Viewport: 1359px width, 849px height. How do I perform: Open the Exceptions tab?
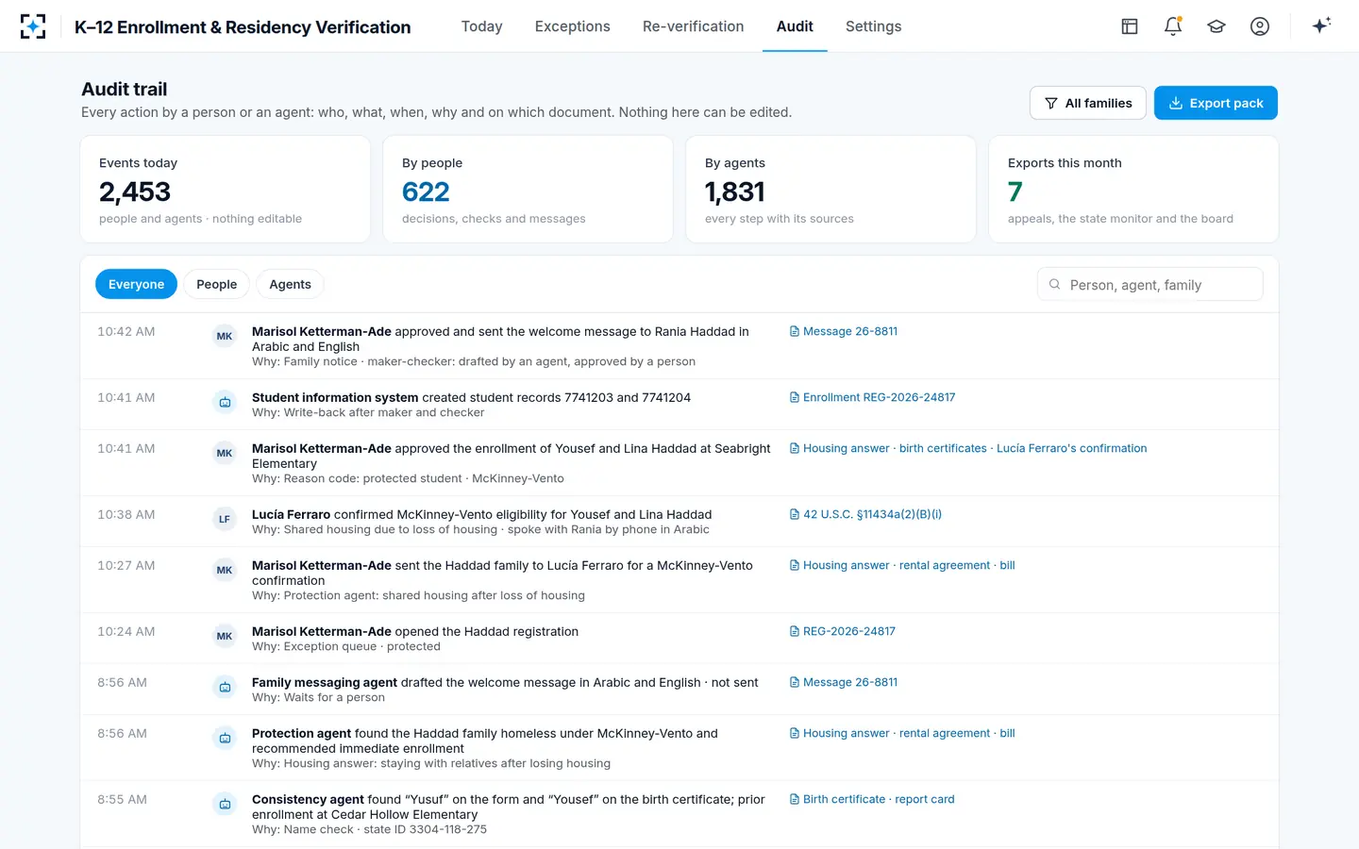(573, 26)
